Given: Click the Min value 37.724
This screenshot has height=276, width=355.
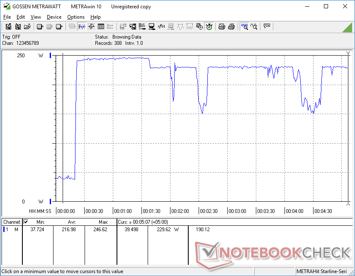Looking at the screenshot, I should coord(37,230).
